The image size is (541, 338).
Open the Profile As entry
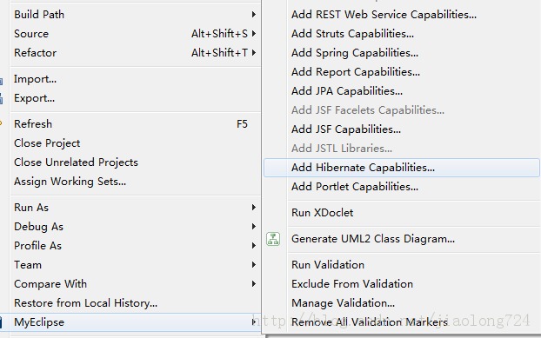click(x=136, y=246)
